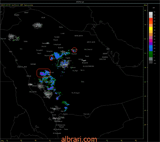
Task: Click the dark gray bottom swatch of legend
Action: [x=151, y=62]
